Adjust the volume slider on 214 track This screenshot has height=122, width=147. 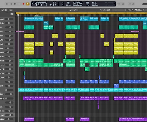[9, 119]
